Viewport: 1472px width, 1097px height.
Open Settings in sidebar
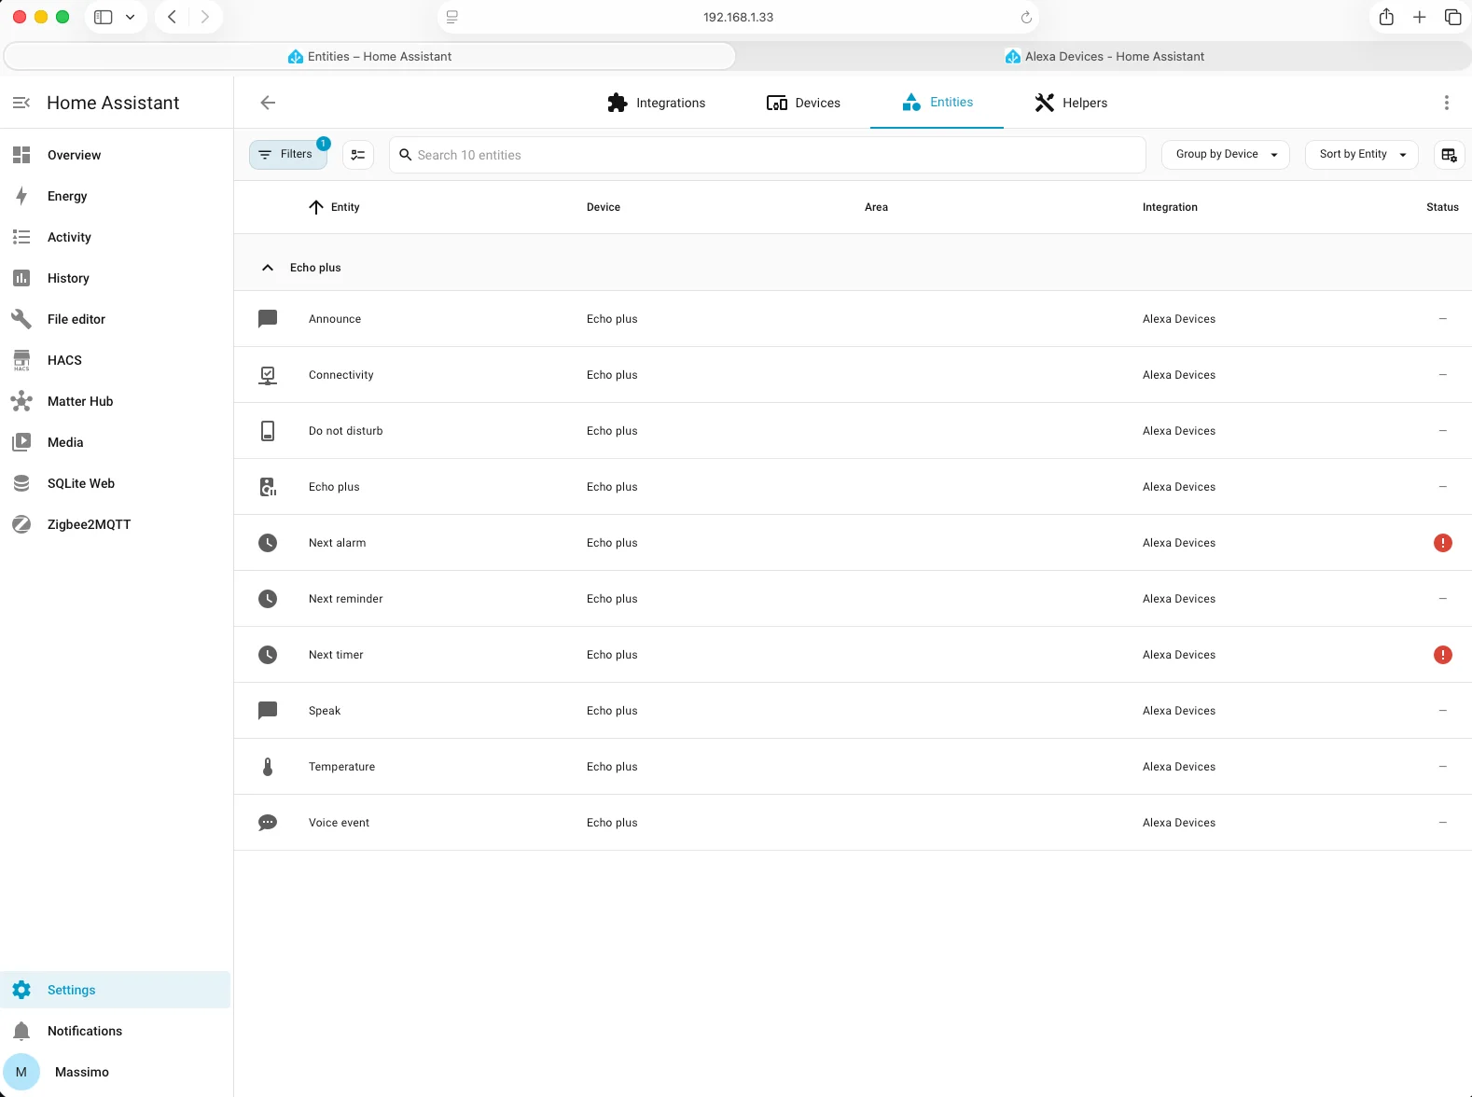point(116,990)
